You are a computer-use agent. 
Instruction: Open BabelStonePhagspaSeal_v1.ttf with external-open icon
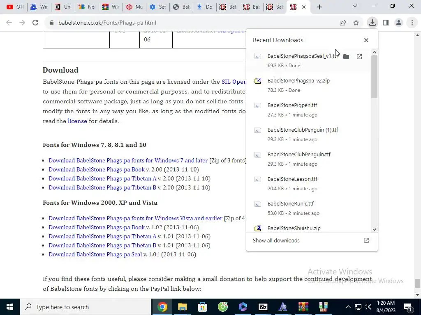pos(359,57)
